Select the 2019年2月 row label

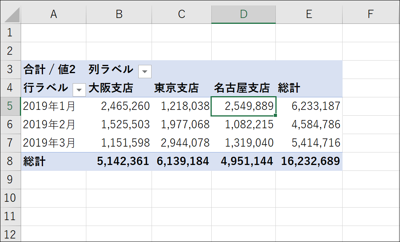coord(54,125)
